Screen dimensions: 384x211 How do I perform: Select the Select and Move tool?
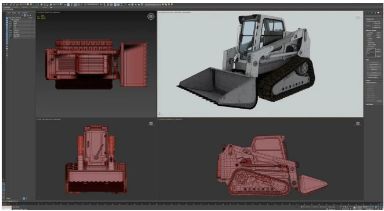pos(41,5)
